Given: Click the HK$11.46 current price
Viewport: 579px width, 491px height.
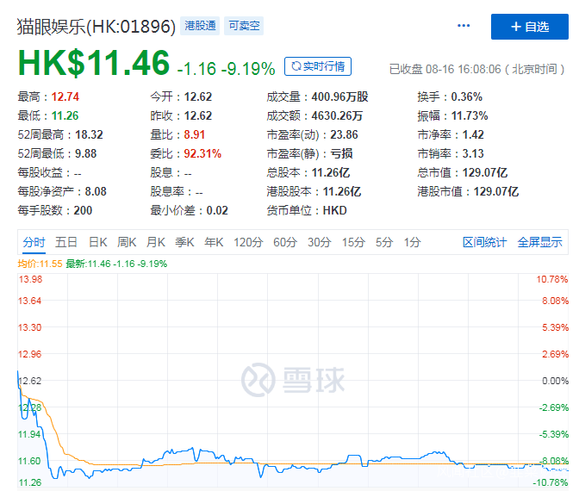Looking at the screenshot, I should (94, 63).
